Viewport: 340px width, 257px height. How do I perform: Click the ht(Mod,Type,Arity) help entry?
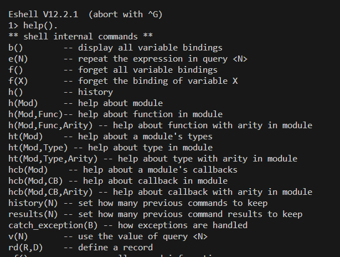(145, 159)
